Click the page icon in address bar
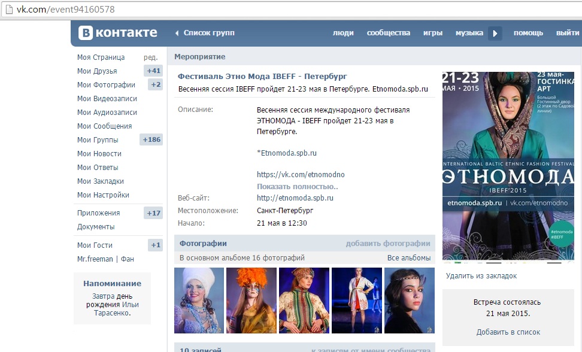Screen dimensions: 582x352 click(9, 9)
